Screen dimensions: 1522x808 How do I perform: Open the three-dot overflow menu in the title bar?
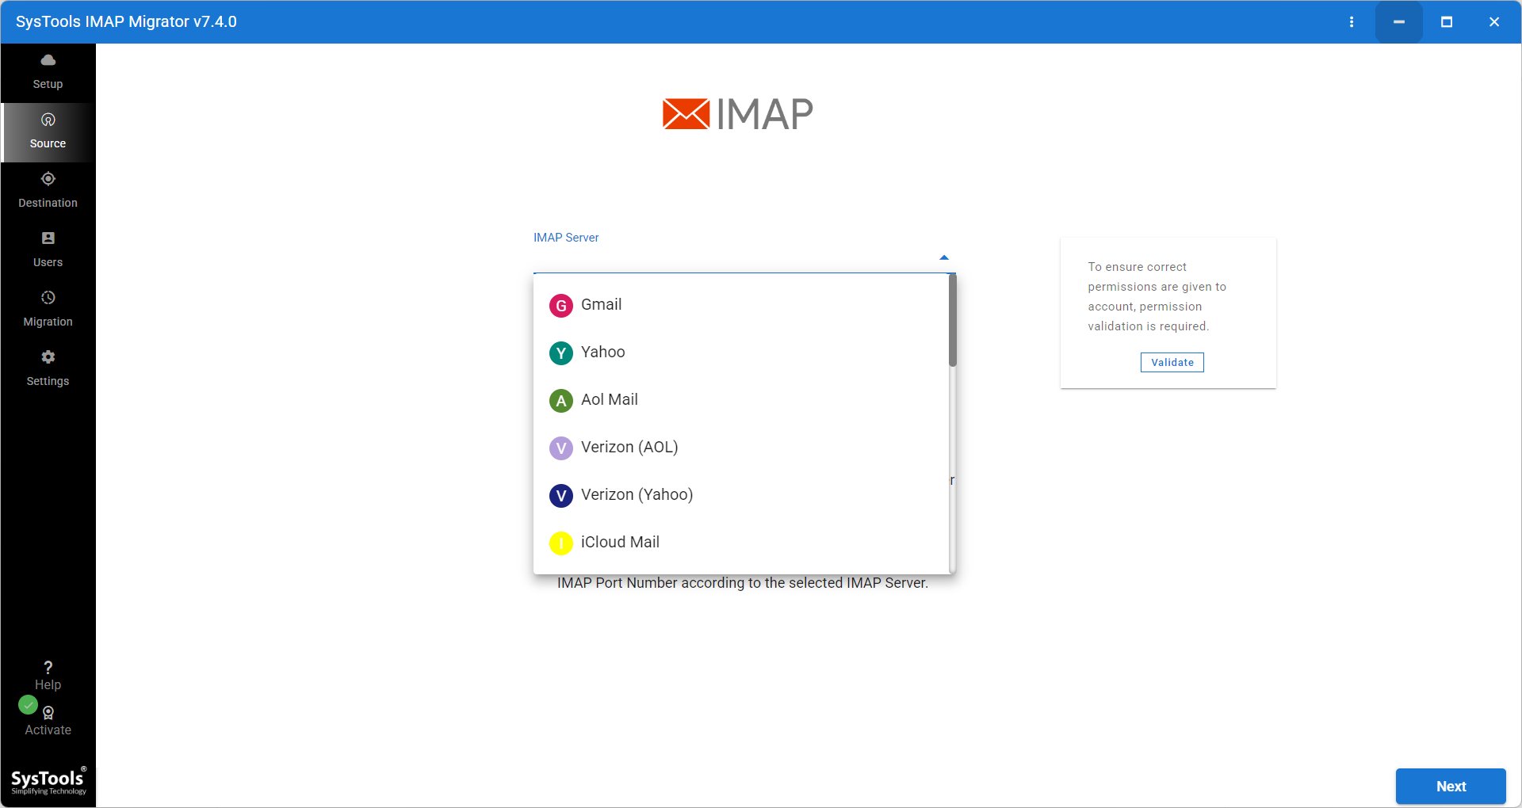1352,21
